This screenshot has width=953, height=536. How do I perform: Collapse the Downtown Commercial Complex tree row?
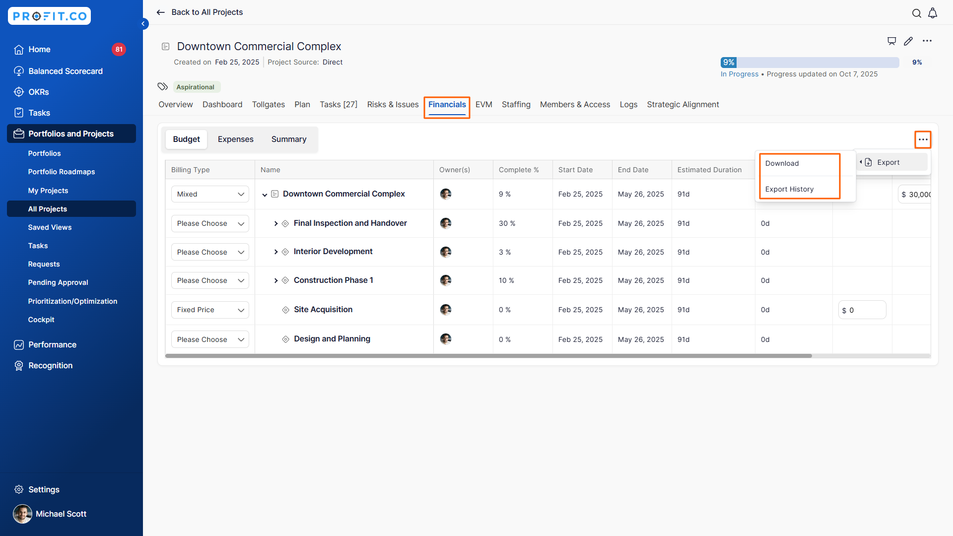265,195
